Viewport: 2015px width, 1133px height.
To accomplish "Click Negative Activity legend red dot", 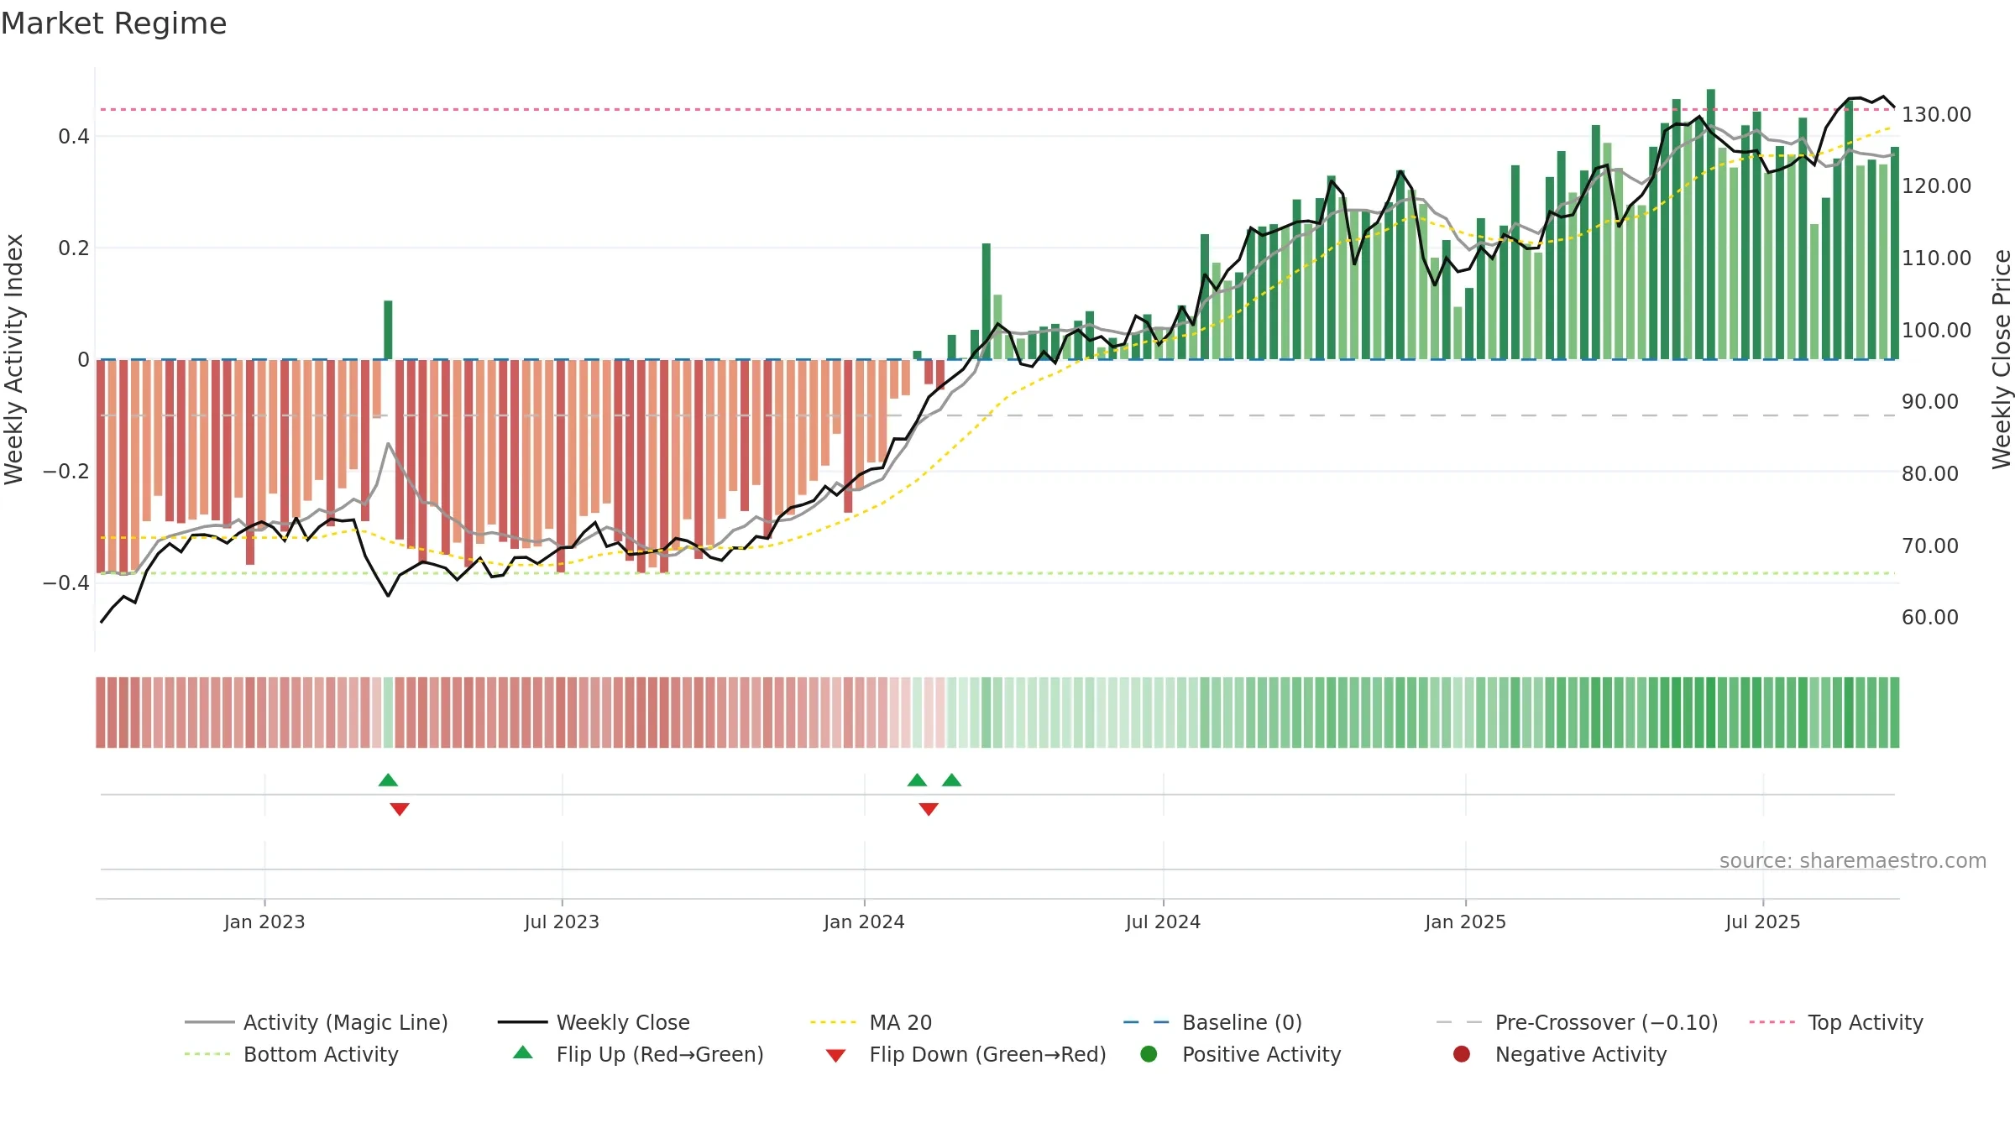I will click(1462, 1054).
